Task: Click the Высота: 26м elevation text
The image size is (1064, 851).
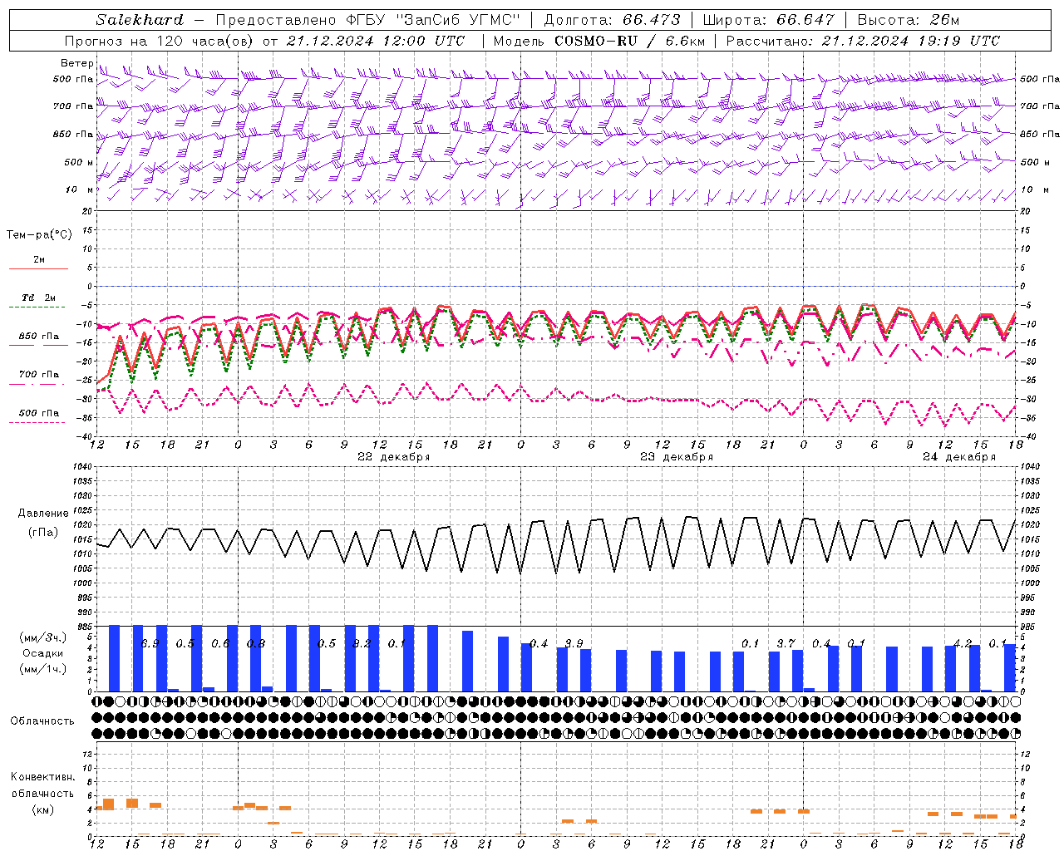Action: coord(908,20)
